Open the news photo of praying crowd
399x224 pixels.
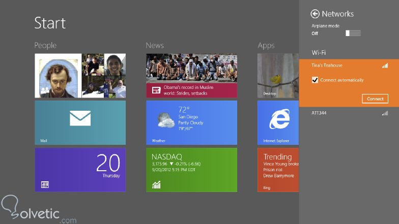click(x=191, y=68)
